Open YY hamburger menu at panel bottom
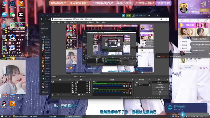The height and width of the screenshot is (118, 210). pyautogui.click(x=181, y=68)
